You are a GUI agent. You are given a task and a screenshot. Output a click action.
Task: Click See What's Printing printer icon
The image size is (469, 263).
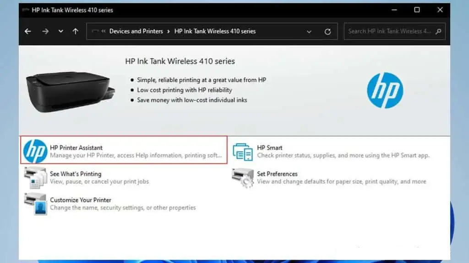[x=35, y=178]
